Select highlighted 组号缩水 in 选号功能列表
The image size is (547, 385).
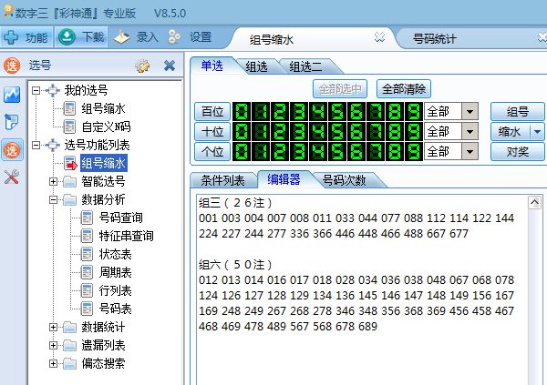pyautogui.click(x=104, y=163)
